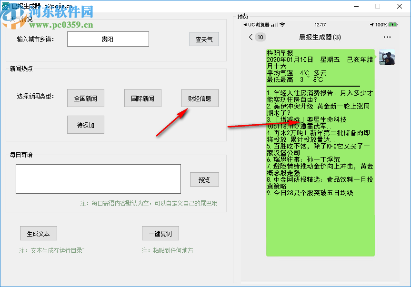This screenshot has height=287, width=411.
Task: Click news item 6 瑞思往事：孙一丁浮沉
Action: coord(303,160)
